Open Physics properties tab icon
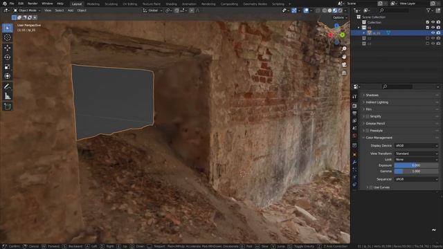The image size is (443, 249). (354, 177)
